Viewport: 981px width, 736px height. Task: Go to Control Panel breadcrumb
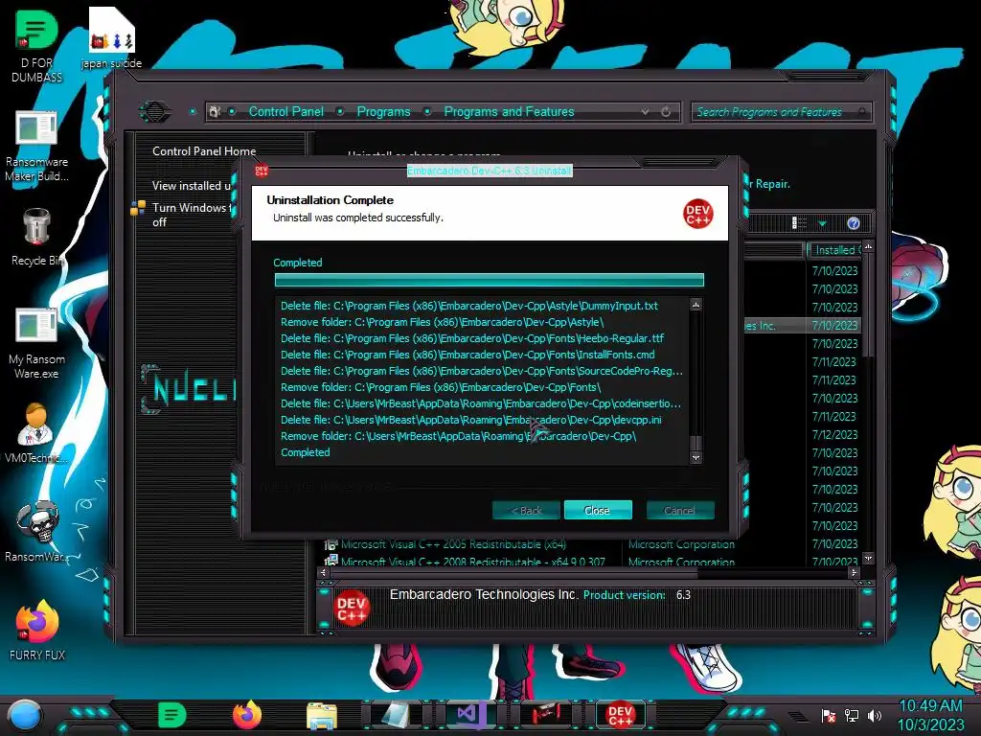pos(286,112)
